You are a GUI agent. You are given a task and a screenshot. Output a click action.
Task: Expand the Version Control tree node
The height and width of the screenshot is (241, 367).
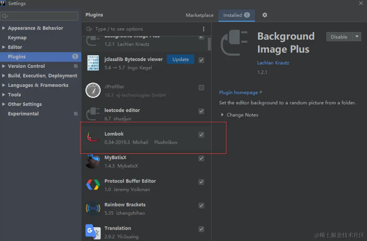(x=3, y=66)
